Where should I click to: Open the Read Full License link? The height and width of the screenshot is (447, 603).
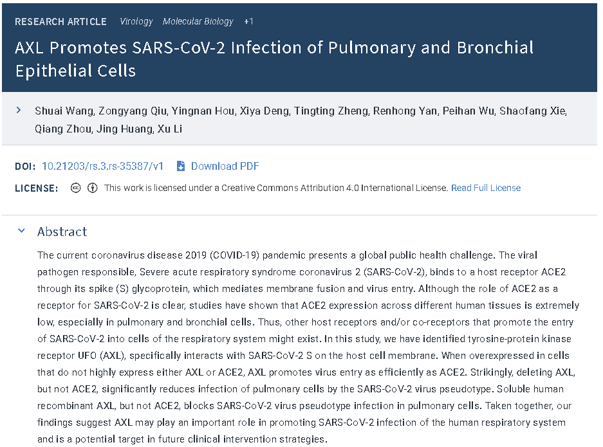486,188
